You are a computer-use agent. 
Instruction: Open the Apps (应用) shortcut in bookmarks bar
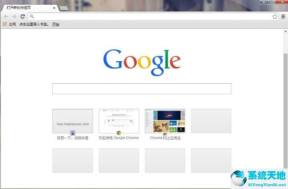[10, 24]
